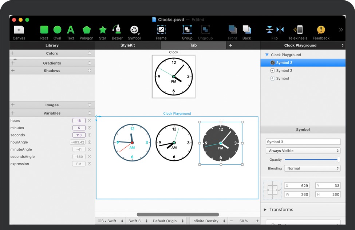Open the Blending mode Normal dropdown
The height and width of the screenshot is (230, 355).
pyautogui.click(x=312, y=168)
